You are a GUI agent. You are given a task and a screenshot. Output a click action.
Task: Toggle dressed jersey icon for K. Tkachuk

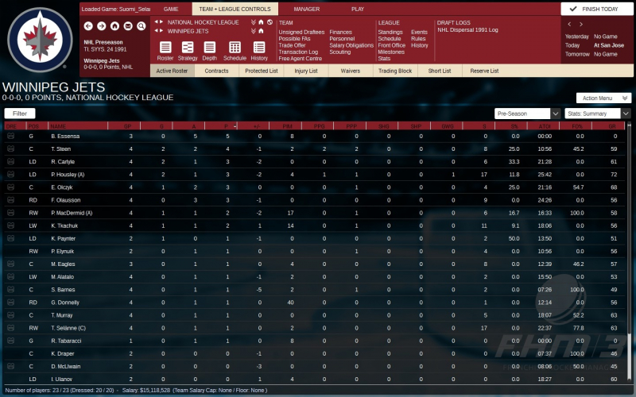click(11, 225)
